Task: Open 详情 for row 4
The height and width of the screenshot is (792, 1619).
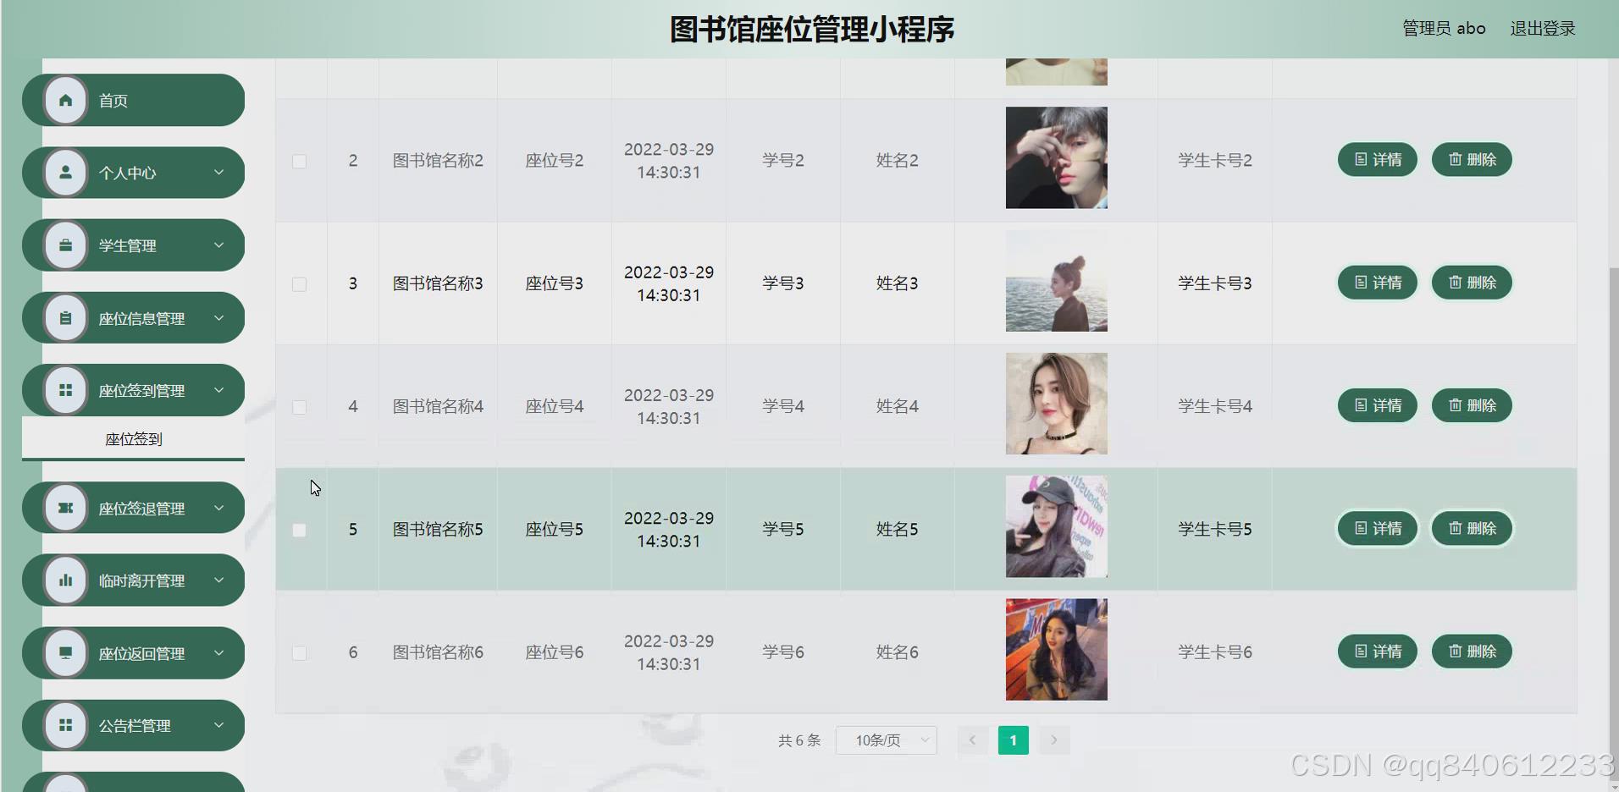Action: pos(1378,405)
